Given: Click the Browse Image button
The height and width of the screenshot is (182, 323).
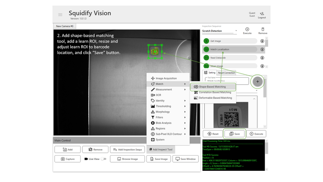Looking at the screenshot, I should coord(127,159).
